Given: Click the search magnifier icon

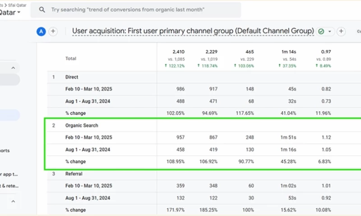Looking at the screenshot, I should click(42, 9).
